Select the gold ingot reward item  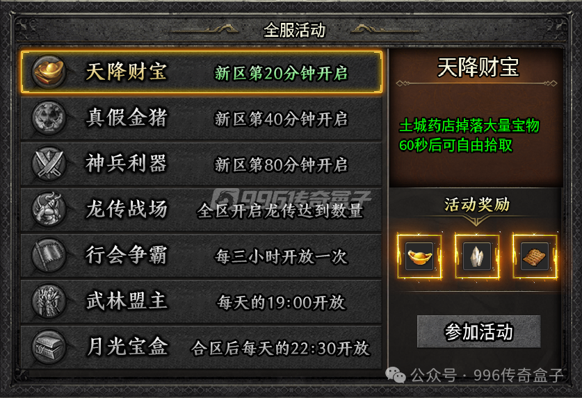[x=419, y=256]
